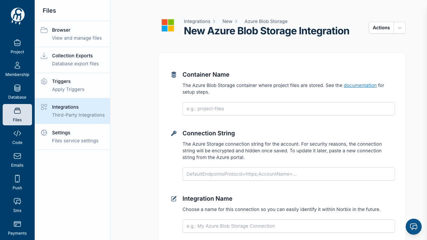
Task: Click the Files panel heading
Action: (x=49, y=11)
